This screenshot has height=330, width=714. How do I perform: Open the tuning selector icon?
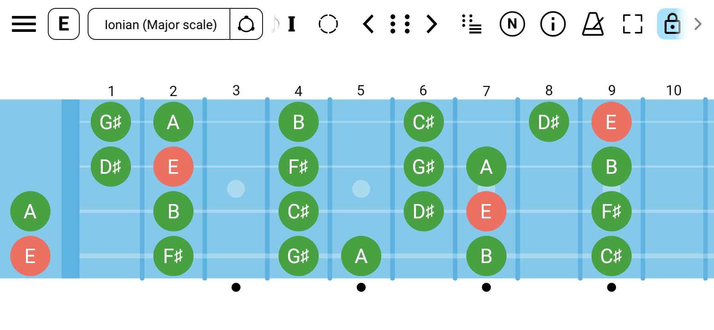click(x=247, y=24)
